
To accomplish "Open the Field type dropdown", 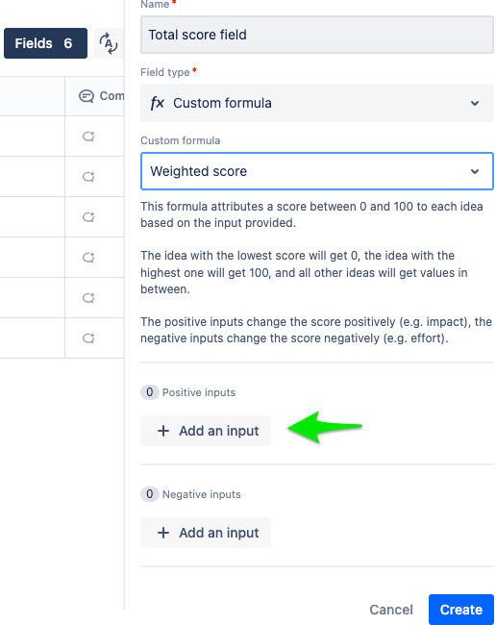I will tap(317, 103).
